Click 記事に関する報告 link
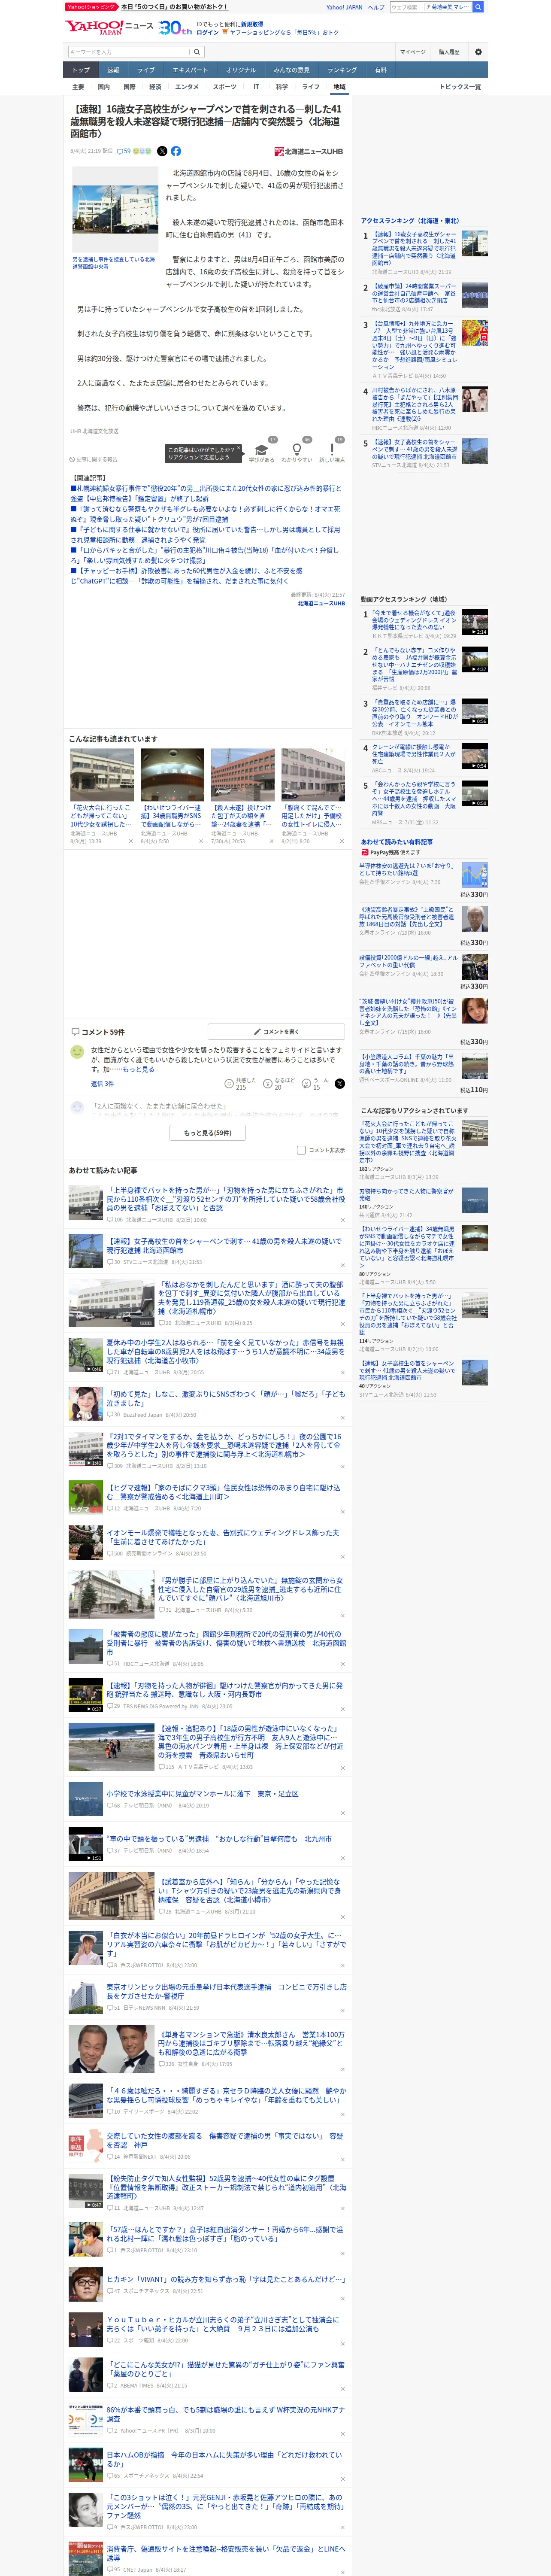 94,460
